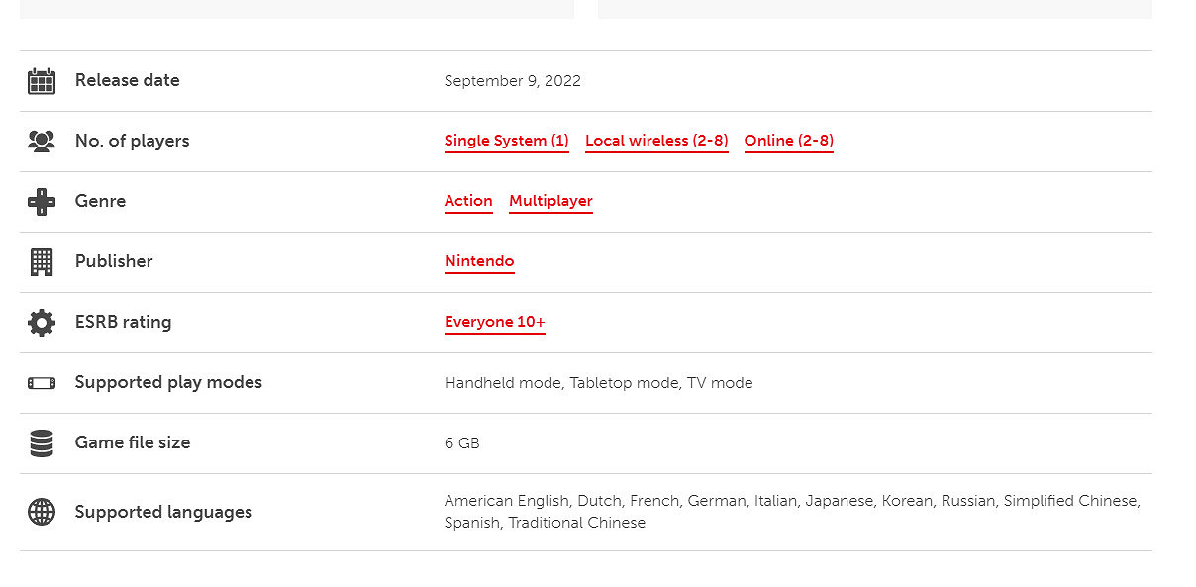Click the calendar icon beside Release date
Image resolution: width=1196 pixels, height=587 pixels.
coord(42,81)
